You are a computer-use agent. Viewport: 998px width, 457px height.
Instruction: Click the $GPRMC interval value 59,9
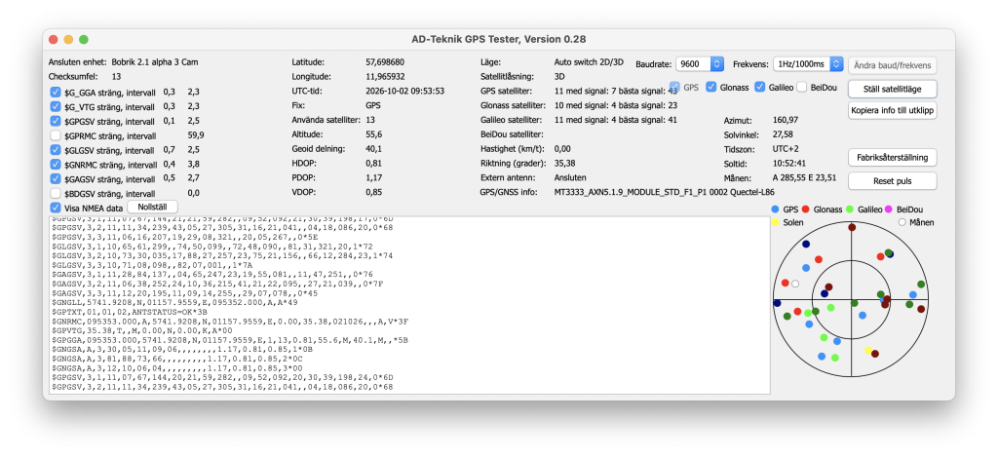(x=196, y=134)
